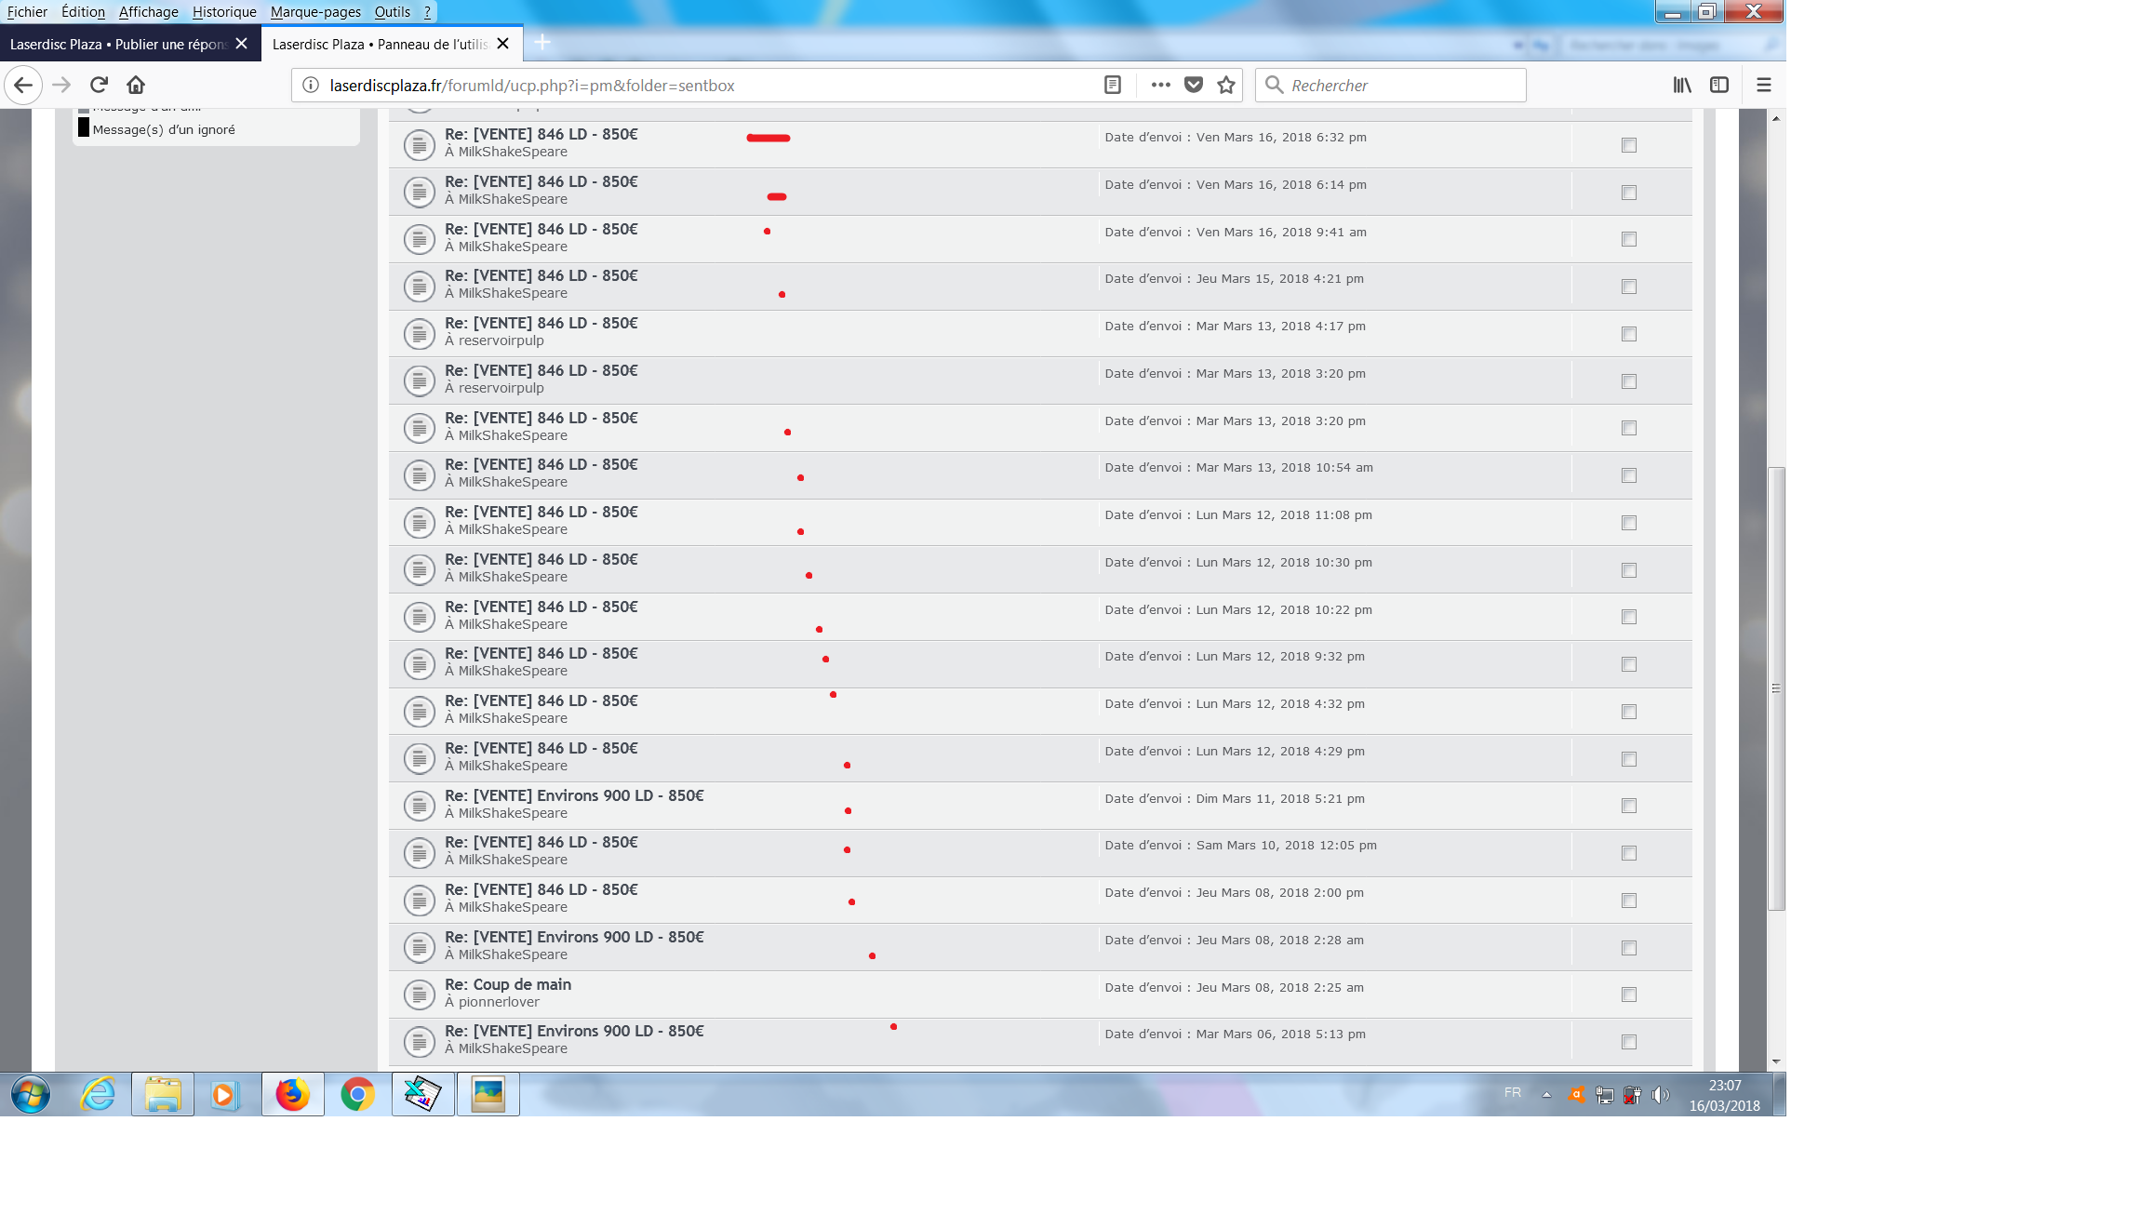Open the Outils menu
This screenshot has width=2152, height=1228.
click(392, 12)
